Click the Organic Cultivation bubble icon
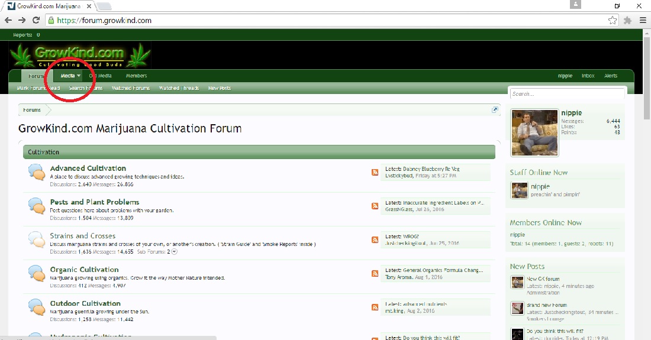651x340 pixels. 37,273
